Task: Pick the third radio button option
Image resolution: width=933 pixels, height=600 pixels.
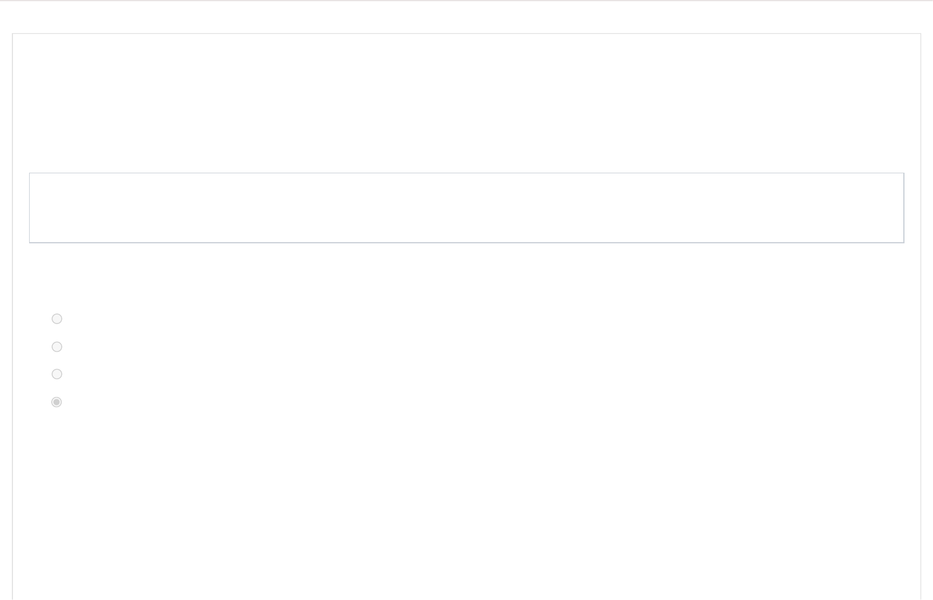Action: click(57, 374)
